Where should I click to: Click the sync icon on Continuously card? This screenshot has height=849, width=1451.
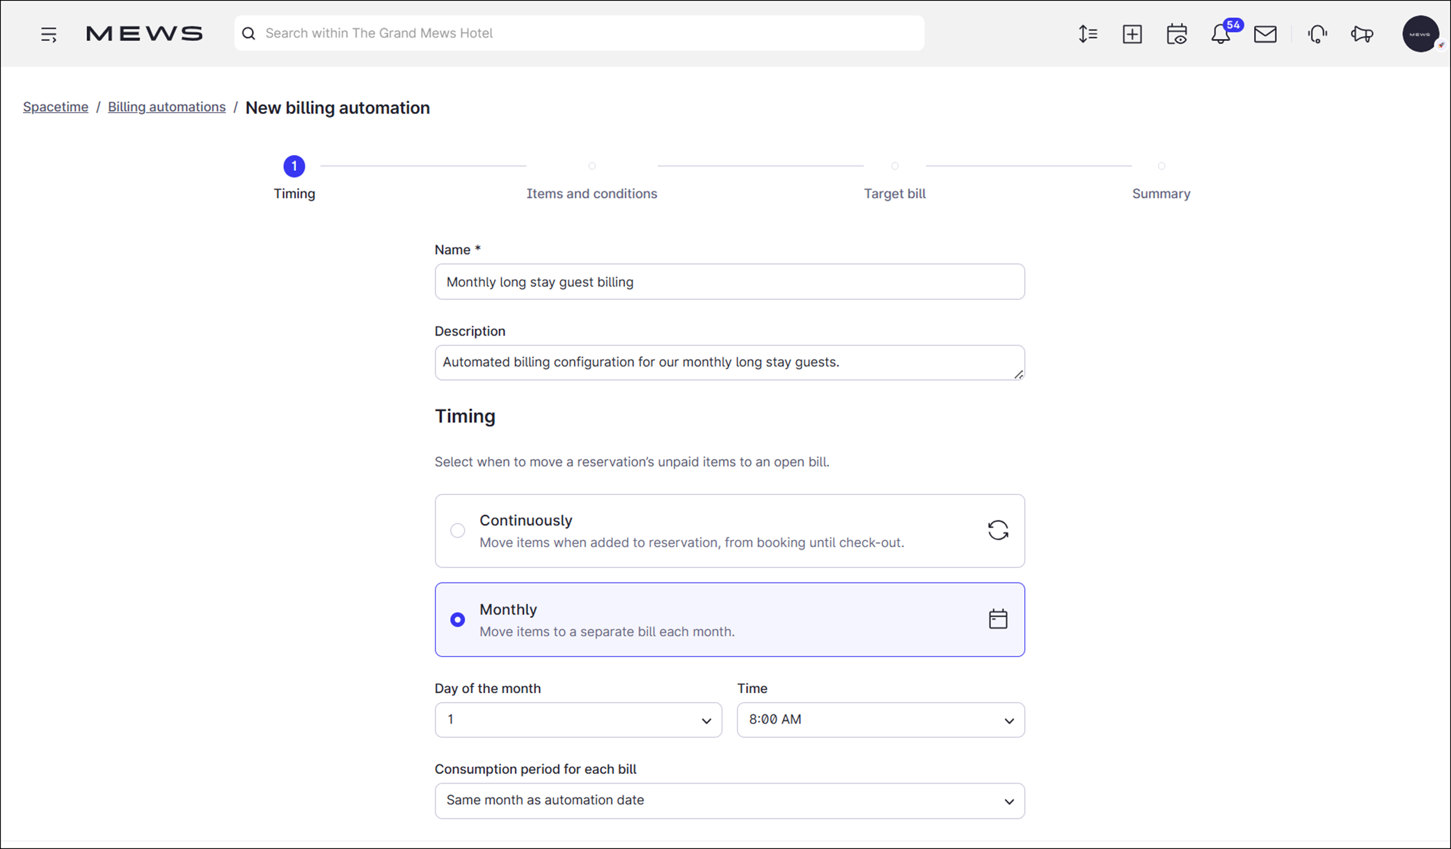(998, 530)
